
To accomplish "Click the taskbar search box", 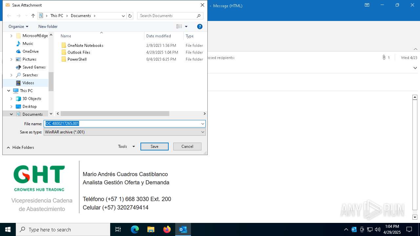I will pos(63,229).
